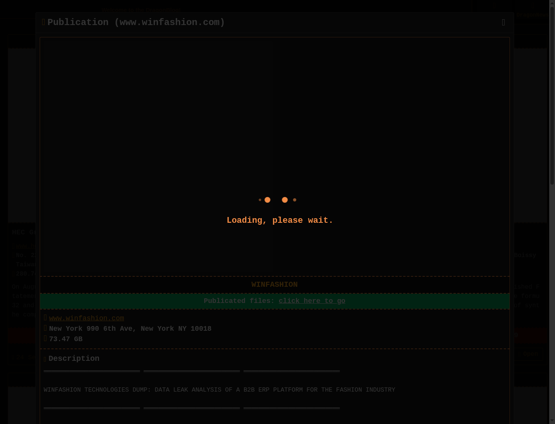Close the Publication dialog
This screenshot has width=555, height=424.
(x=503, y=23)
